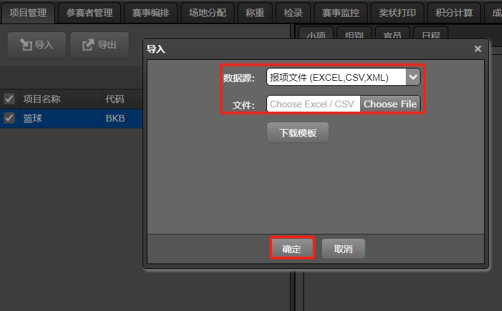Viewport: 502px width, 311px height.
Task: Open the 赛事编排 tab
Action: 151,13
